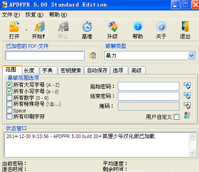This screenshot has height=172, width=199.
Task: Switch to the 自动保存 tab
Action: coord(97,71)
